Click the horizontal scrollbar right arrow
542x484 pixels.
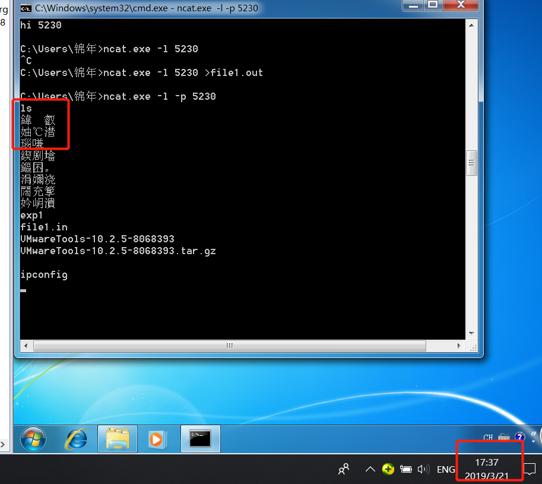pos(459,346)
